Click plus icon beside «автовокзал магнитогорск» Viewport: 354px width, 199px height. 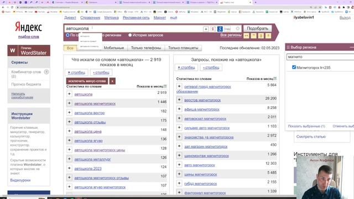[179, 118]
